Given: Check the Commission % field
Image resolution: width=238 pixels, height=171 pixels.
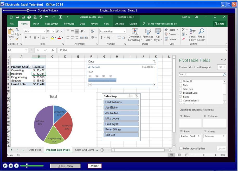Looking at the screenshot, I should point(181,101).
